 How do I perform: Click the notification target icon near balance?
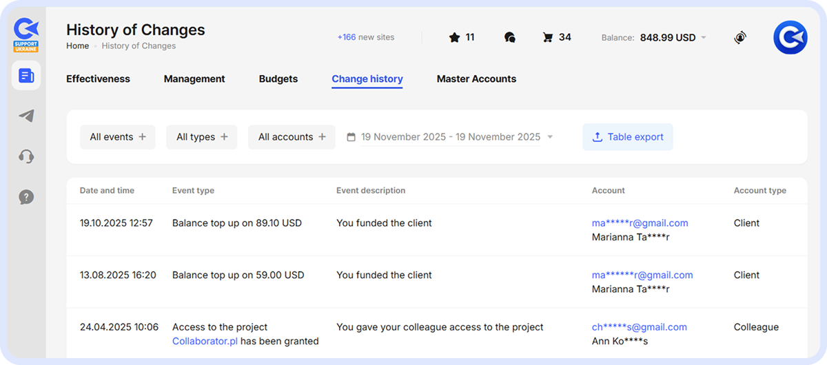click(740, 38)
